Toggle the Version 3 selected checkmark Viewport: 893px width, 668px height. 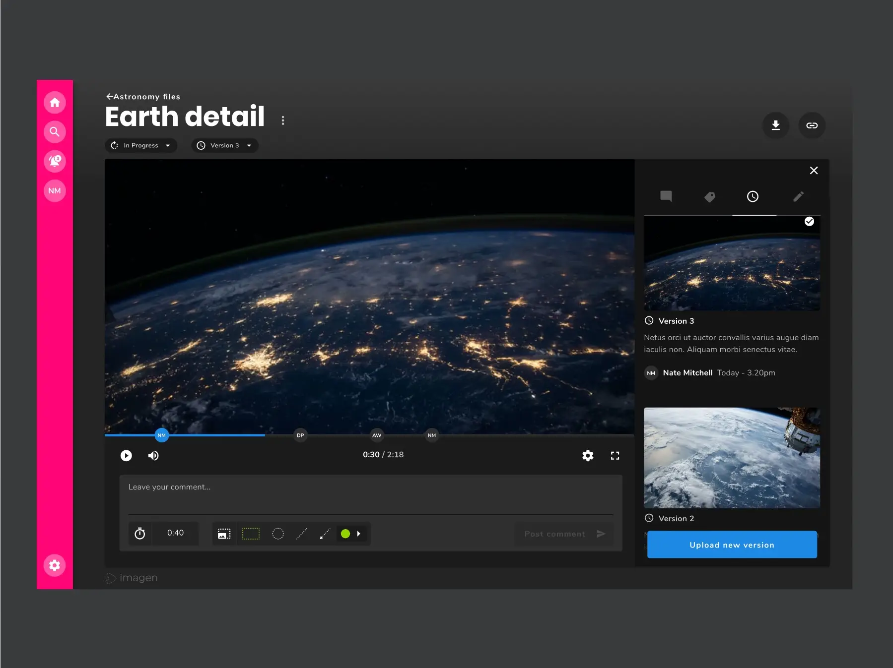point(809,222)
